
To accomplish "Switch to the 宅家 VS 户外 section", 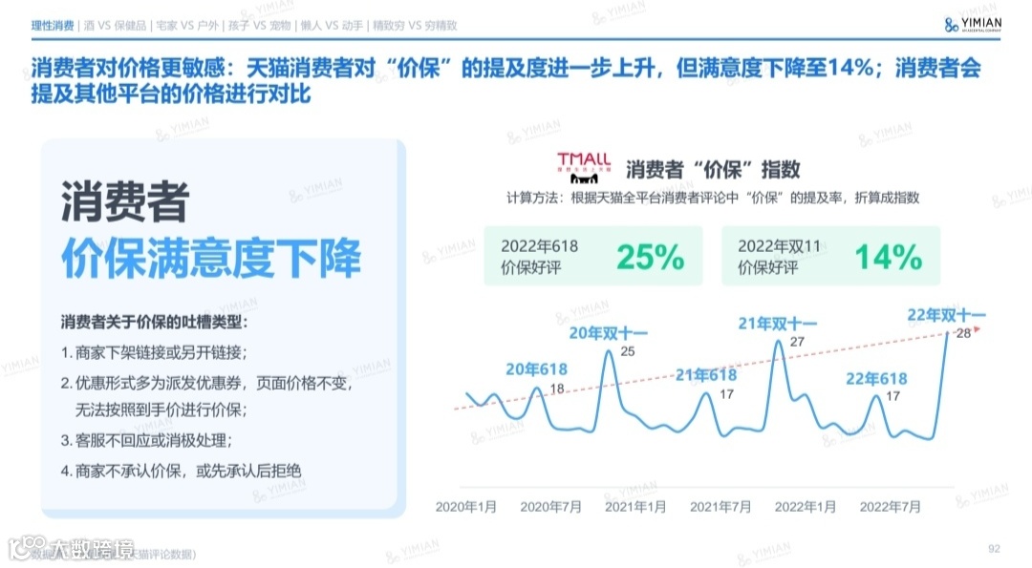I will 187,26.
